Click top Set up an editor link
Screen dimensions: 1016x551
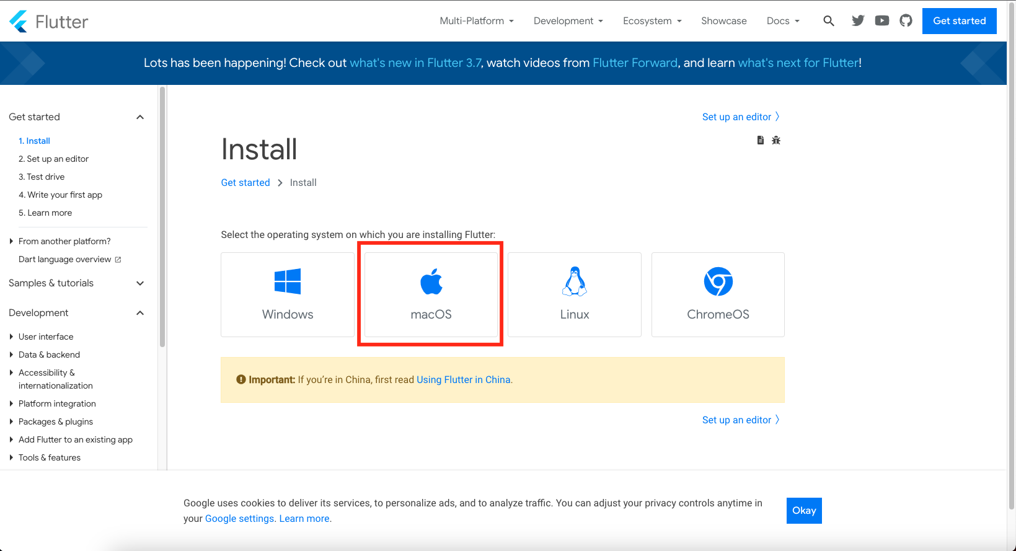[741, 117]
